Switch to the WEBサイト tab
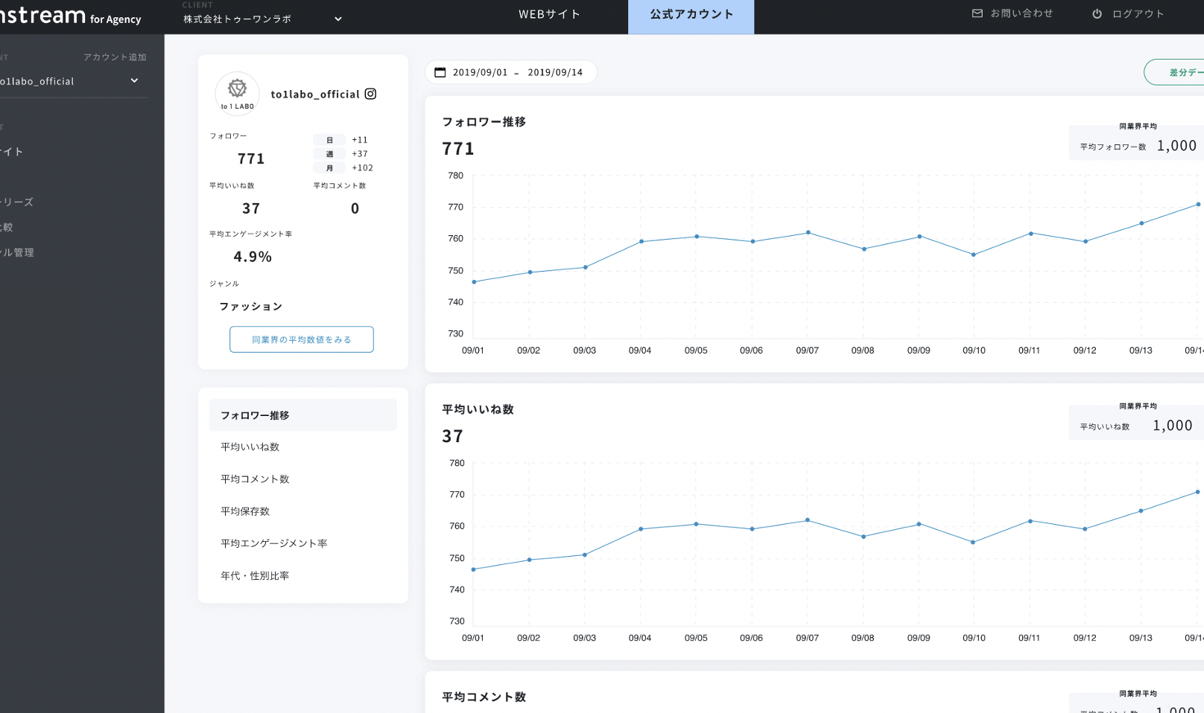Viewport: 1204px width, 713px height. [x=549, y=14]
